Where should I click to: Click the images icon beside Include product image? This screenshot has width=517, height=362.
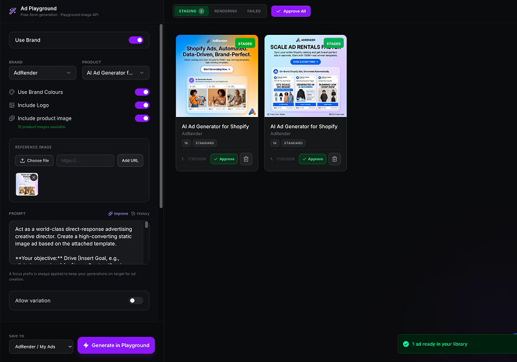tap(12, 118)
